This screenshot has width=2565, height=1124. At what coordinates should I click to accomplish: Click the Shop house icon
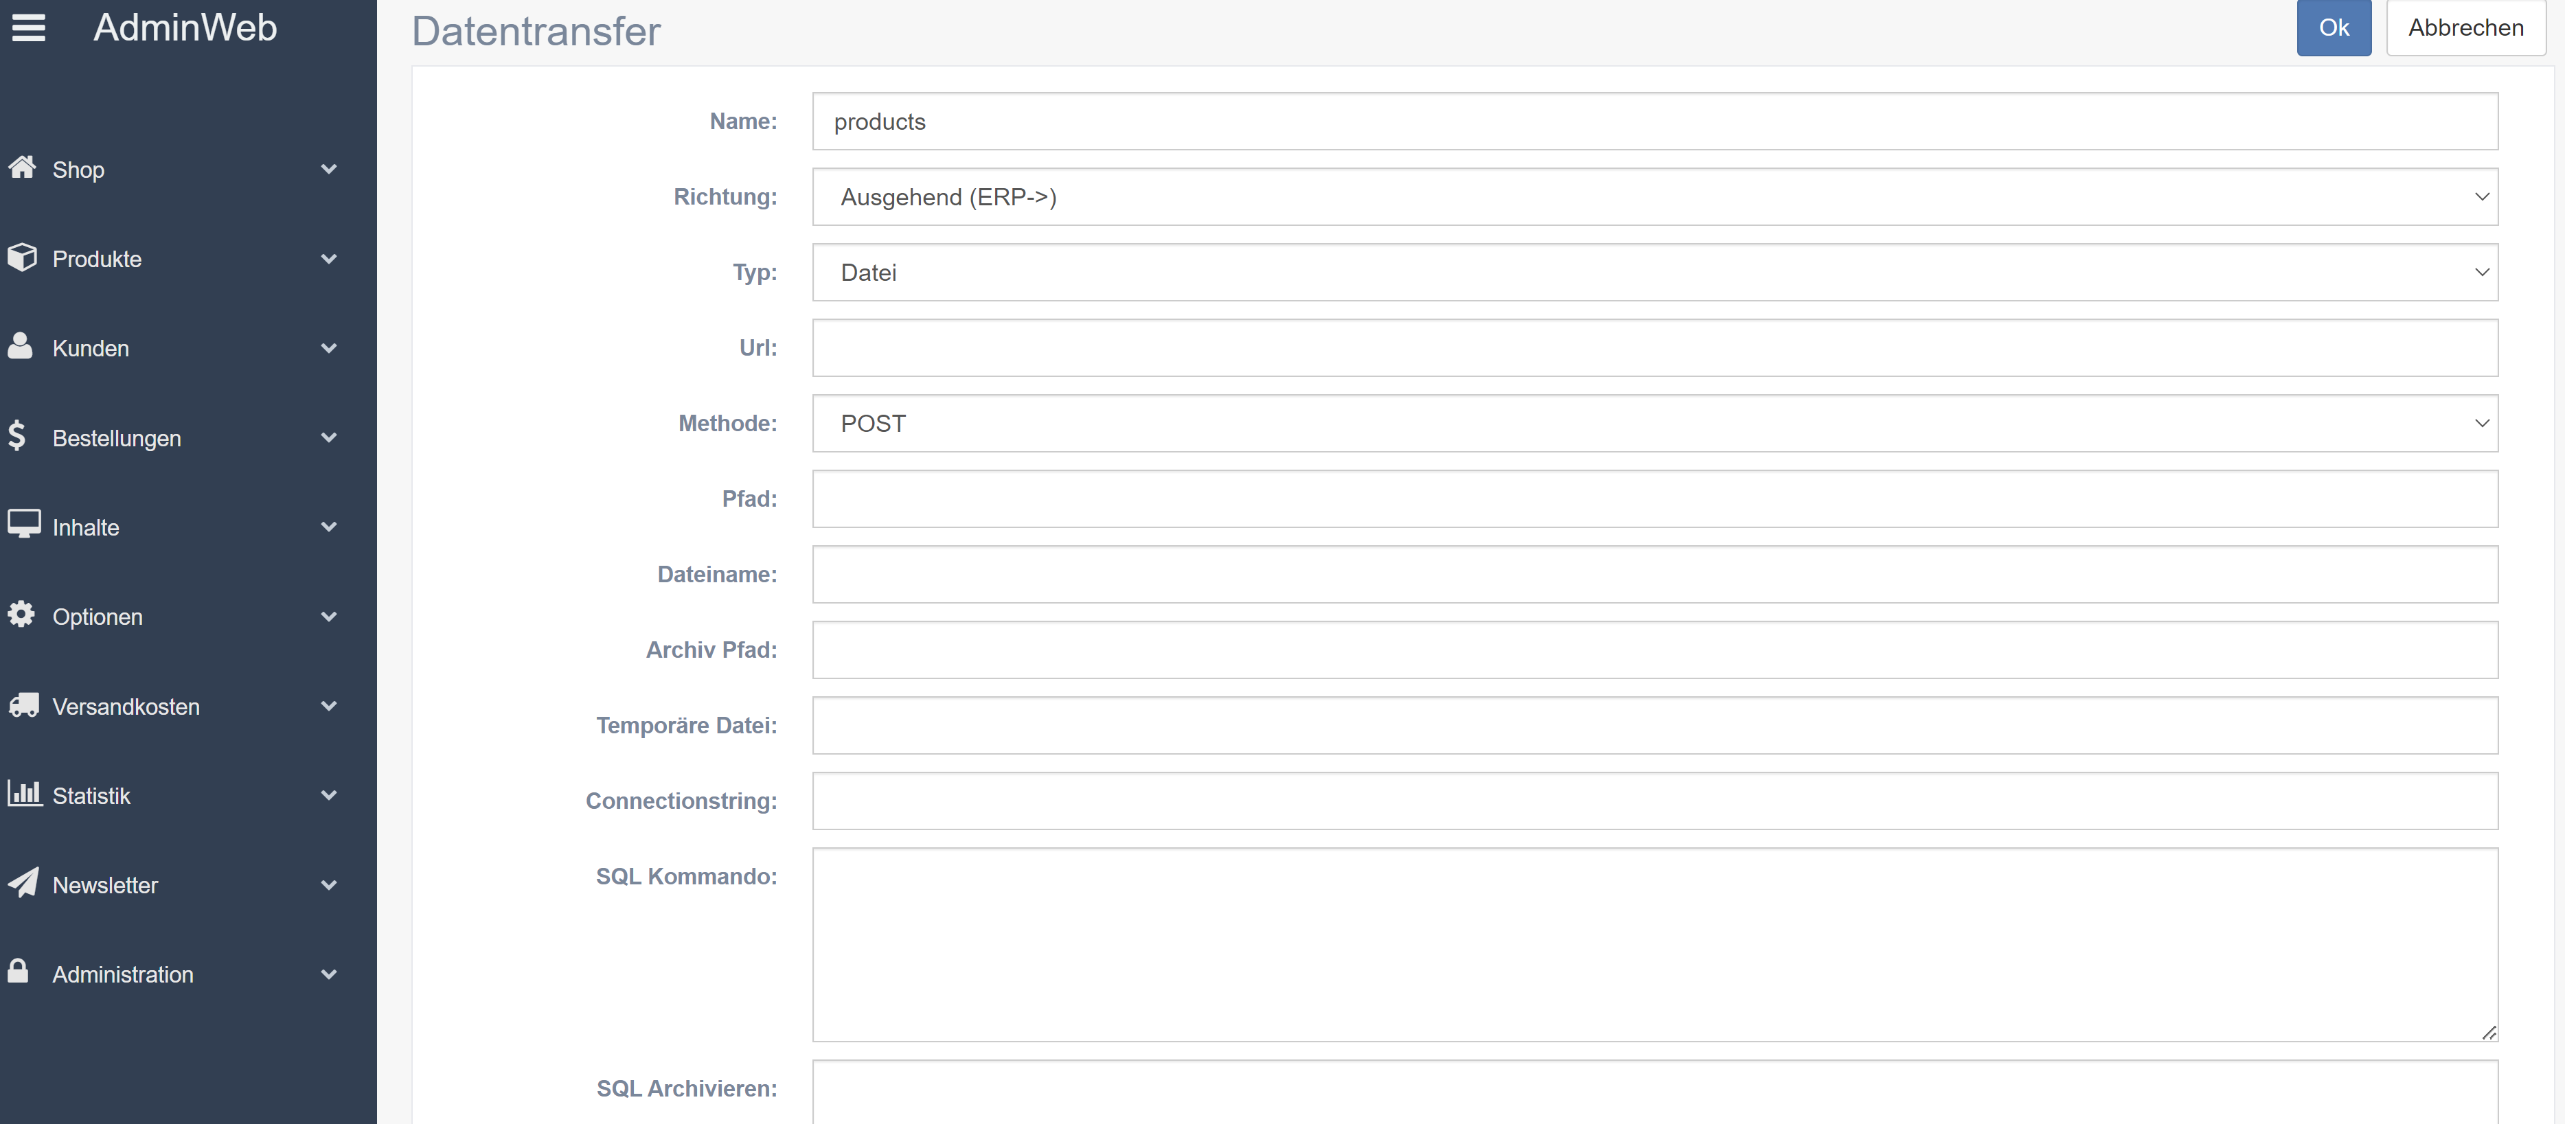22,168
